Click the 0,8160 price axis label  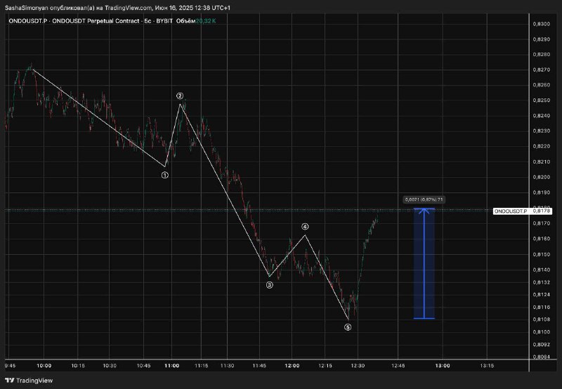tap(541, 239)
